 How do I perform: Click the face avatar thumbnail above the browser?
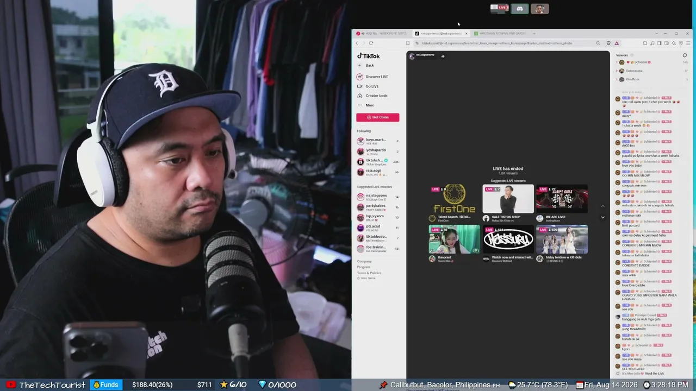[540, 9]
